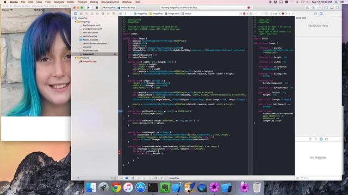Open the Issue navigator warning icon
The width and height of the screenshot is (348, 195).
(92, 14)
